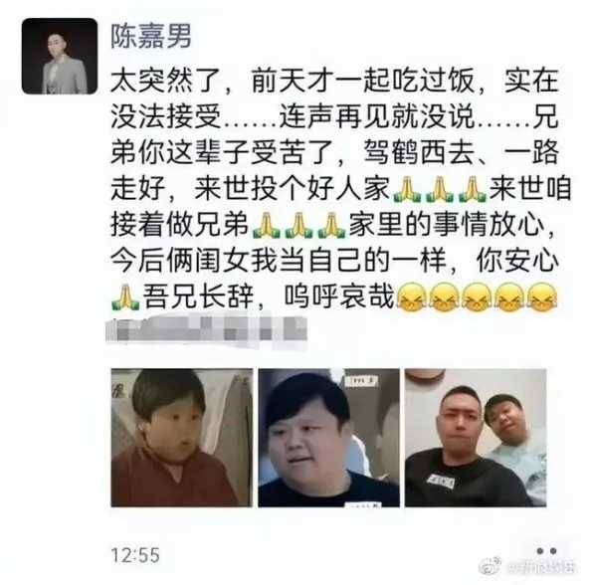Image resolution: width=590 pixels, height=585 pixels.
Task: Click the phrase 呜呼哀哉 in the post
Action: 339,297
